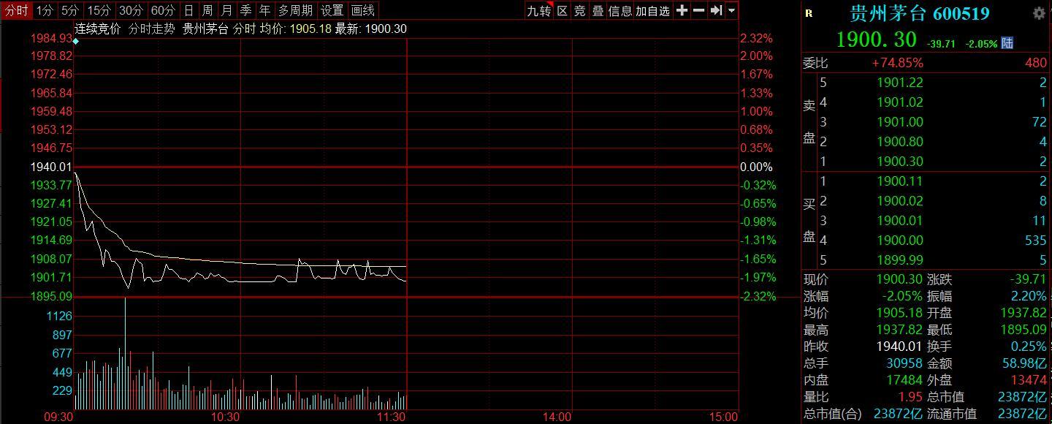This screenshot has width=1052, height=424.
Task: Click buy level 2 price 1900.02
Action: point(900,201)
